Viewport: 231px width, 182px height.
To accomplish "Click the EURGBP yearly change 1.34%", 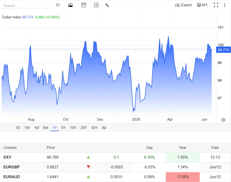I will tap(183, 167).
